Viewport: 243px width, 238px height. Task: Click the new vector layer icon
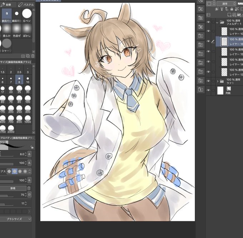click(x=234, y=15)
